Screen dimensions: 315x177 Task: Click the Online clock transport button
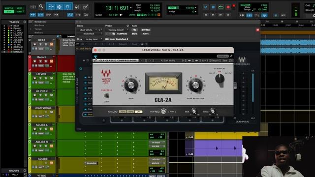click(206, 7)
